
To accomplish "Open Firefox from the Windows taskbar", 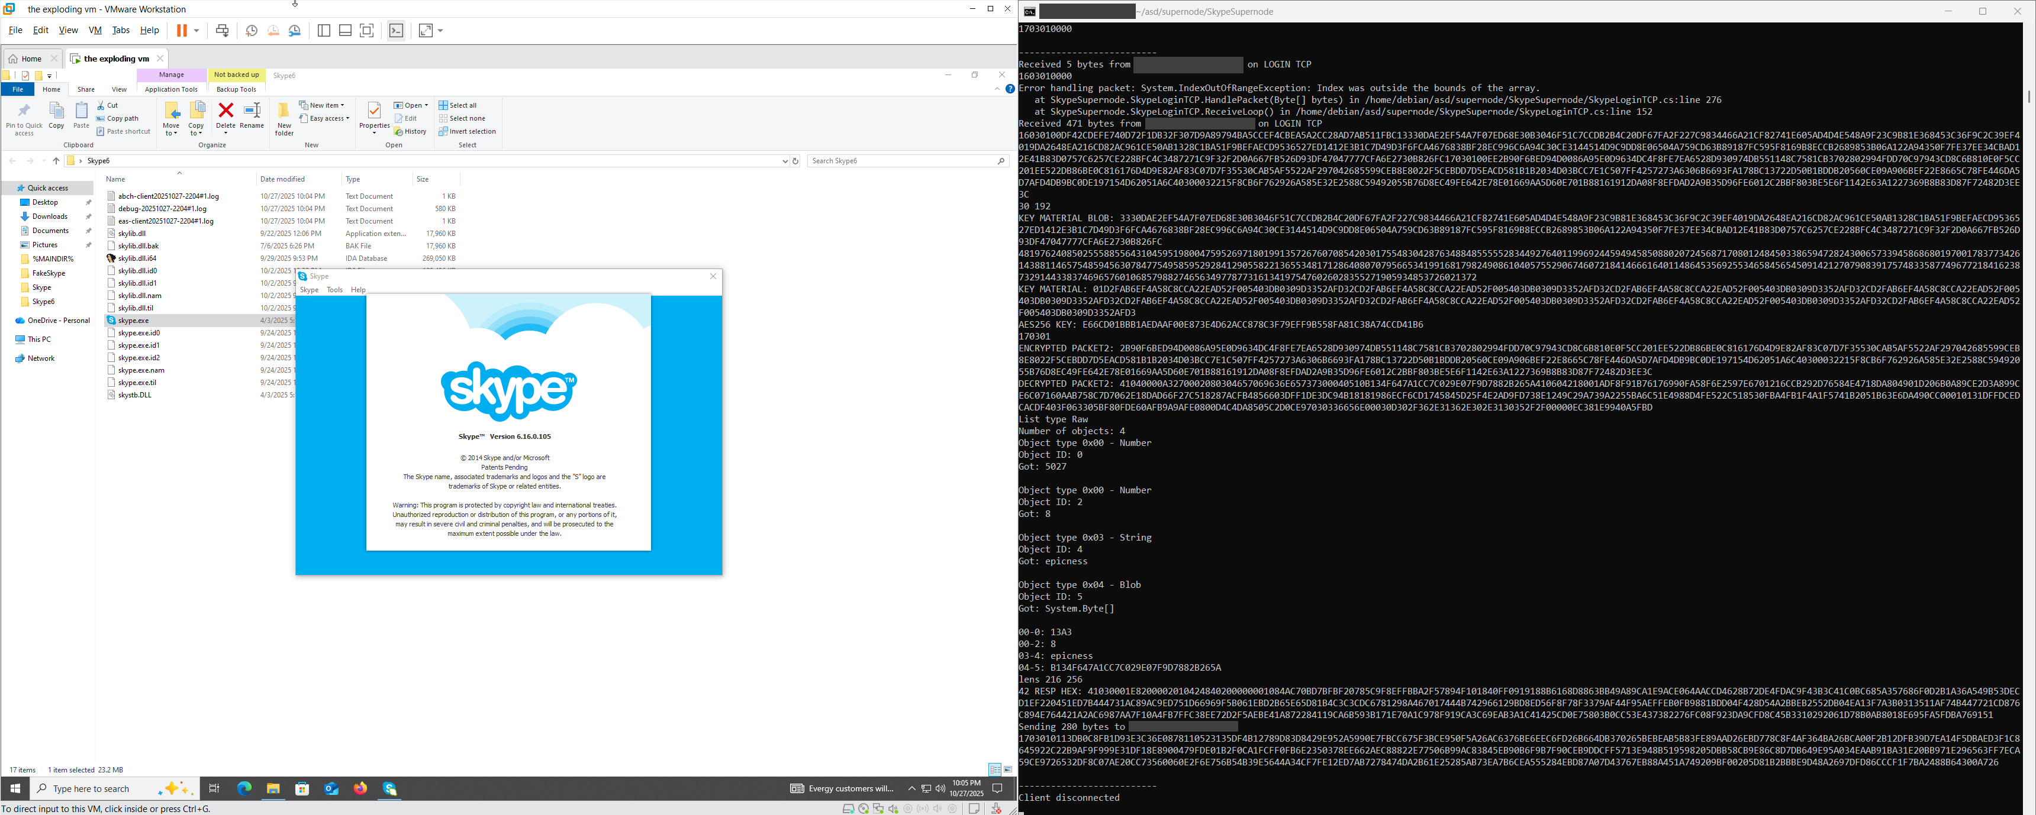I will 360,788.
